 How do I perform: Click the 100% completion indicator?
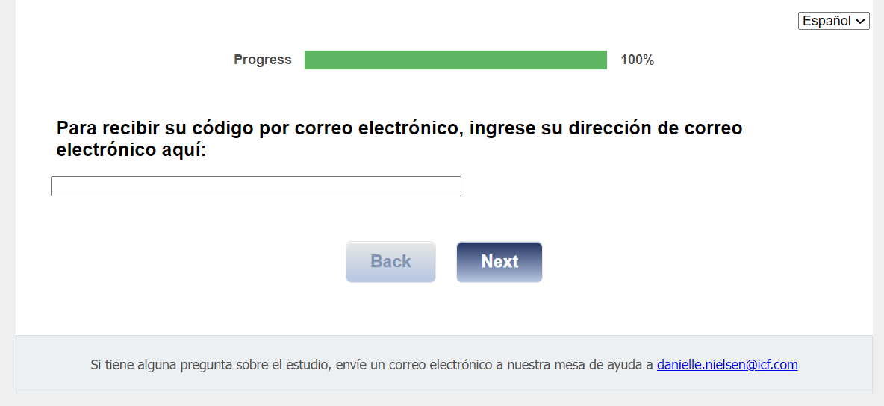pyautogui.click(x=637, y=60)
